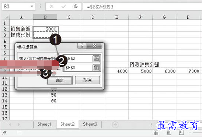
Task: Close the 模拟运算表 dialog
Action: tap(94, 46)
